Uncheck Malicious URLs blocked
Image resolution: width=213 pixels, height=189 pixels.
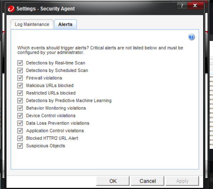20,86
